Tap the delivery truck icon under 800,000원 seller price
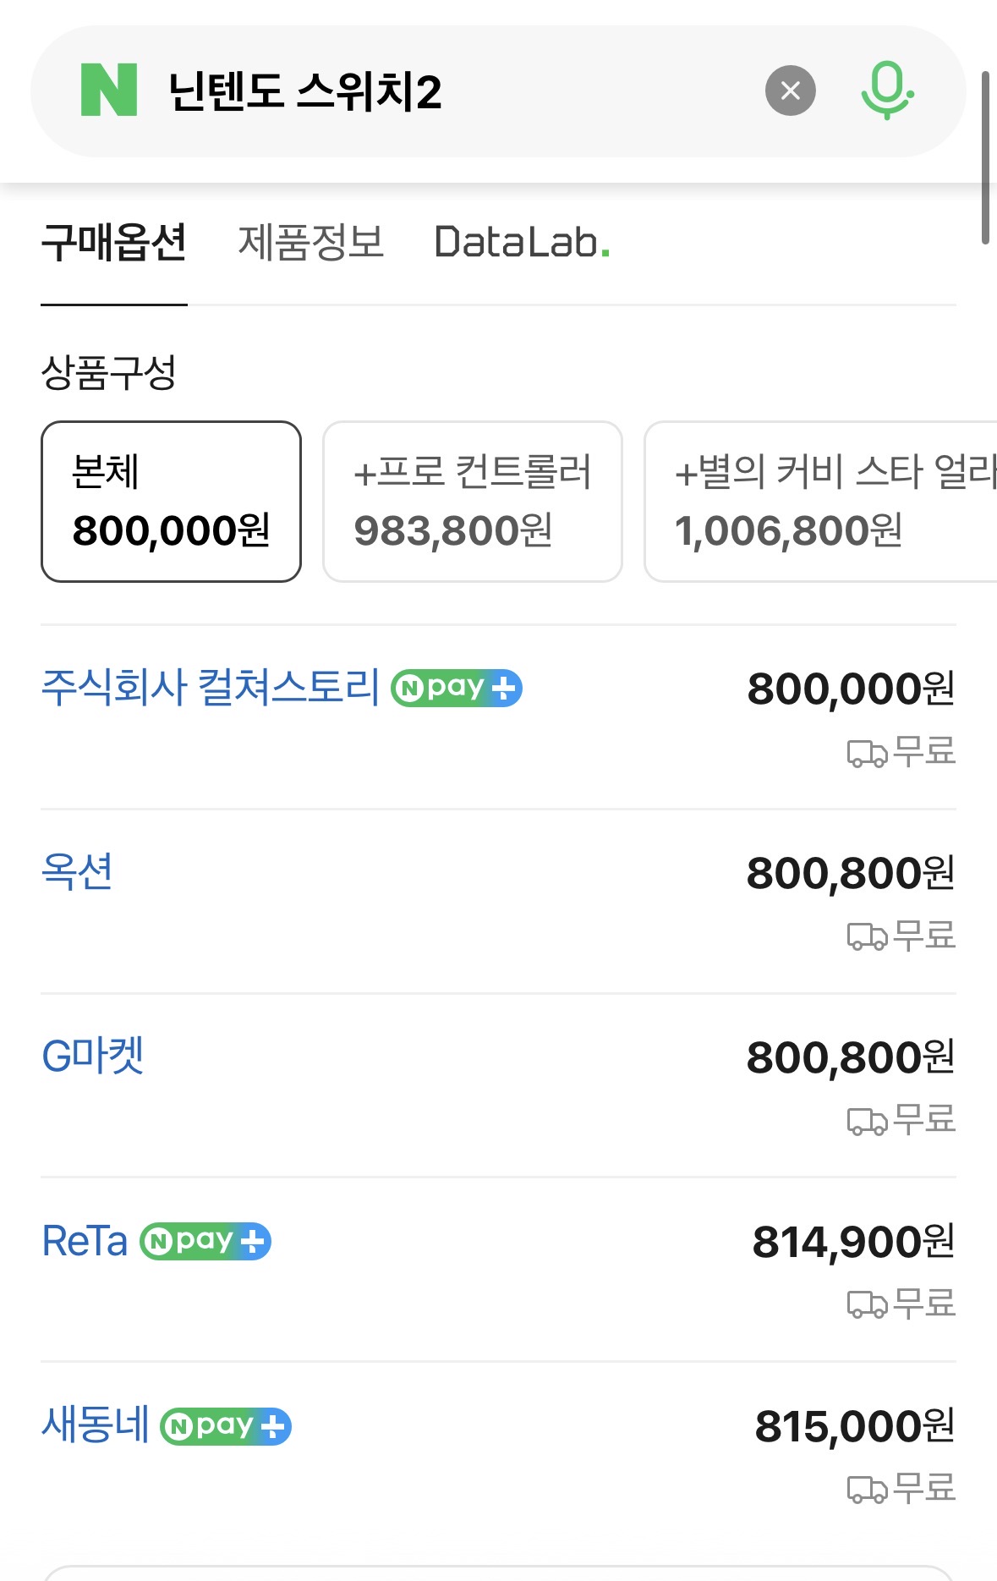 point(867,753)
